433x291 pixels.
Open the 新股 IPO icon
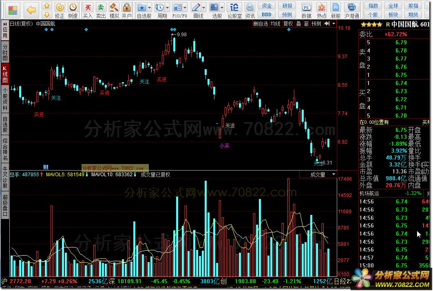(x=336, y=11)
